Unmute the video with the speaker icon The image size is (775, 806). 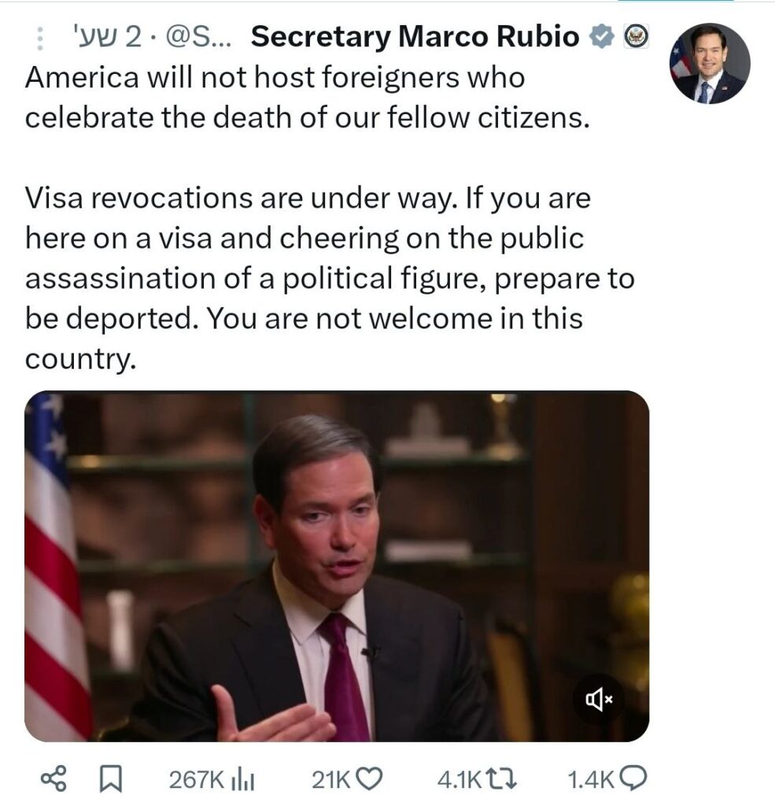pyautogui.click(x=598, y=700)
